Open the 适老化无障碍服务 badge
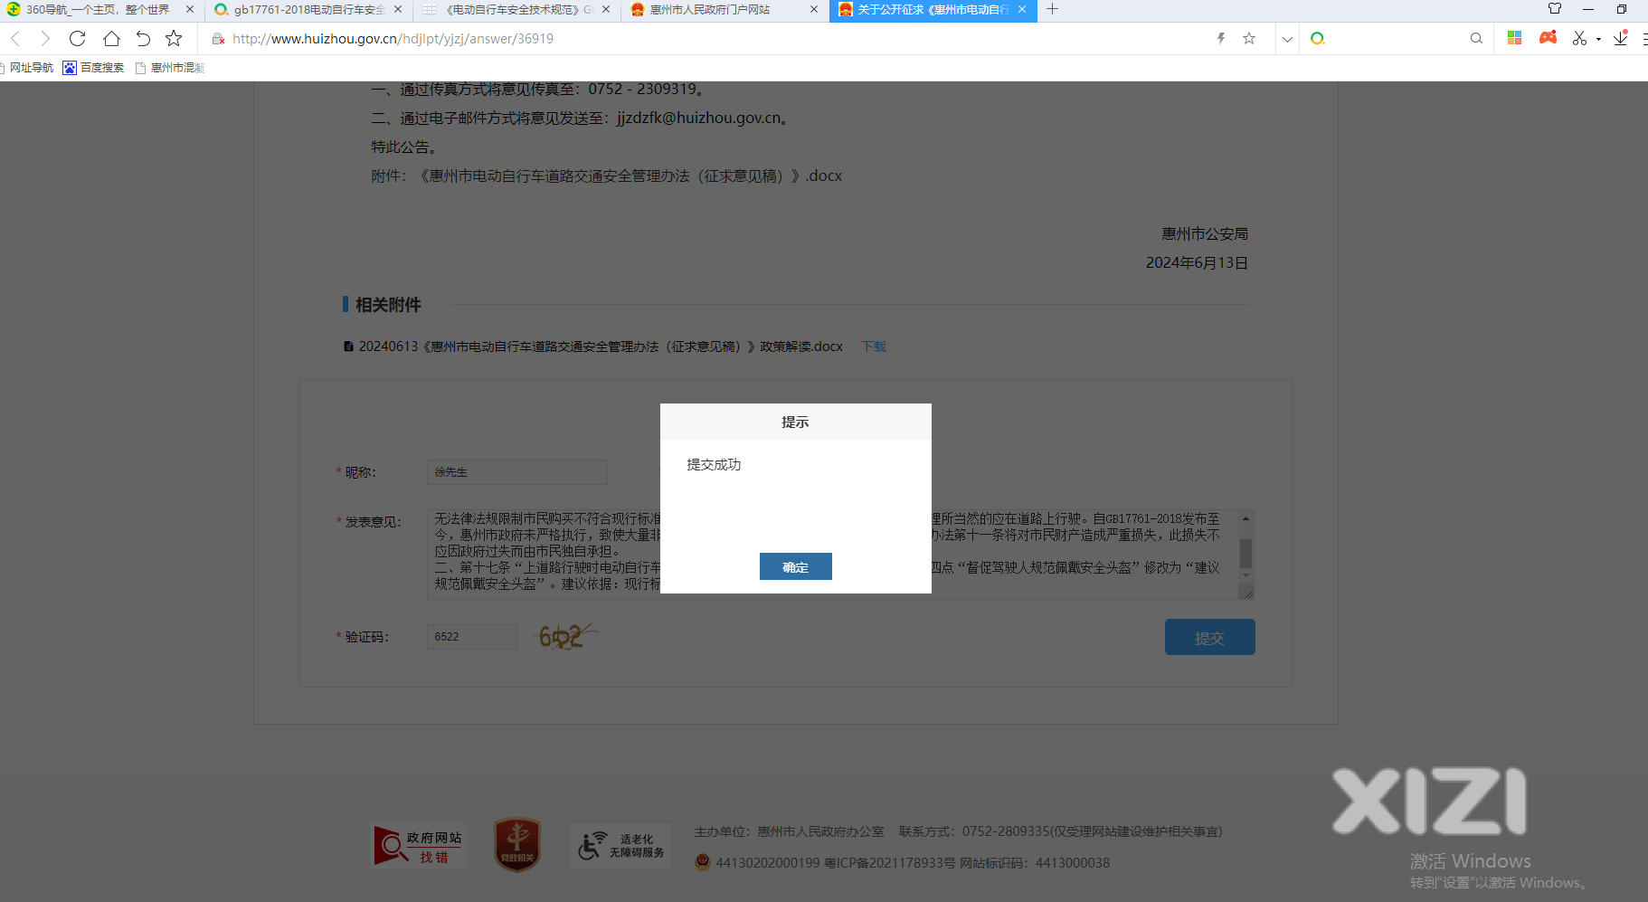Image resolution: width=1648 pixels, height=902 pixels. 620,846
